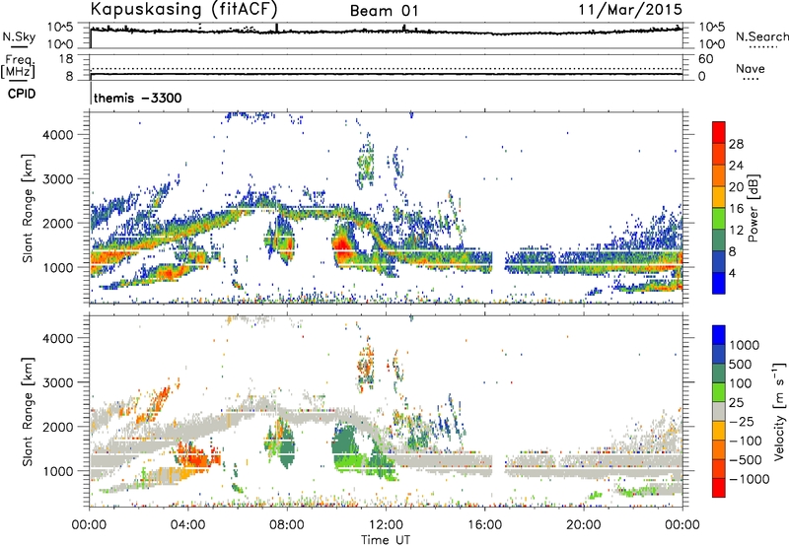Click the Time UT axis title
Viewport: 789px width, 546px height.
[x=386, y=540]
